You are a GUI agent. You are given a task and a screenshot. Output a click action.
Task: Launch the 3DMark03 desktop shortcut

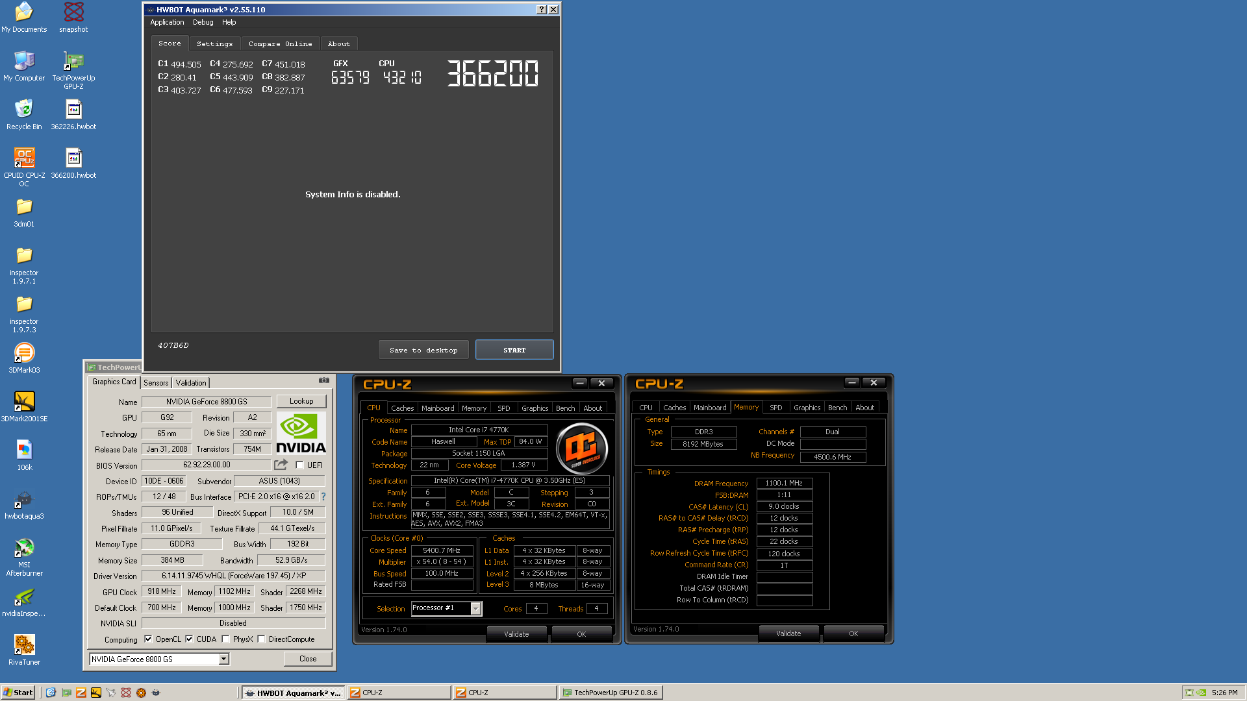click(24, 352)
